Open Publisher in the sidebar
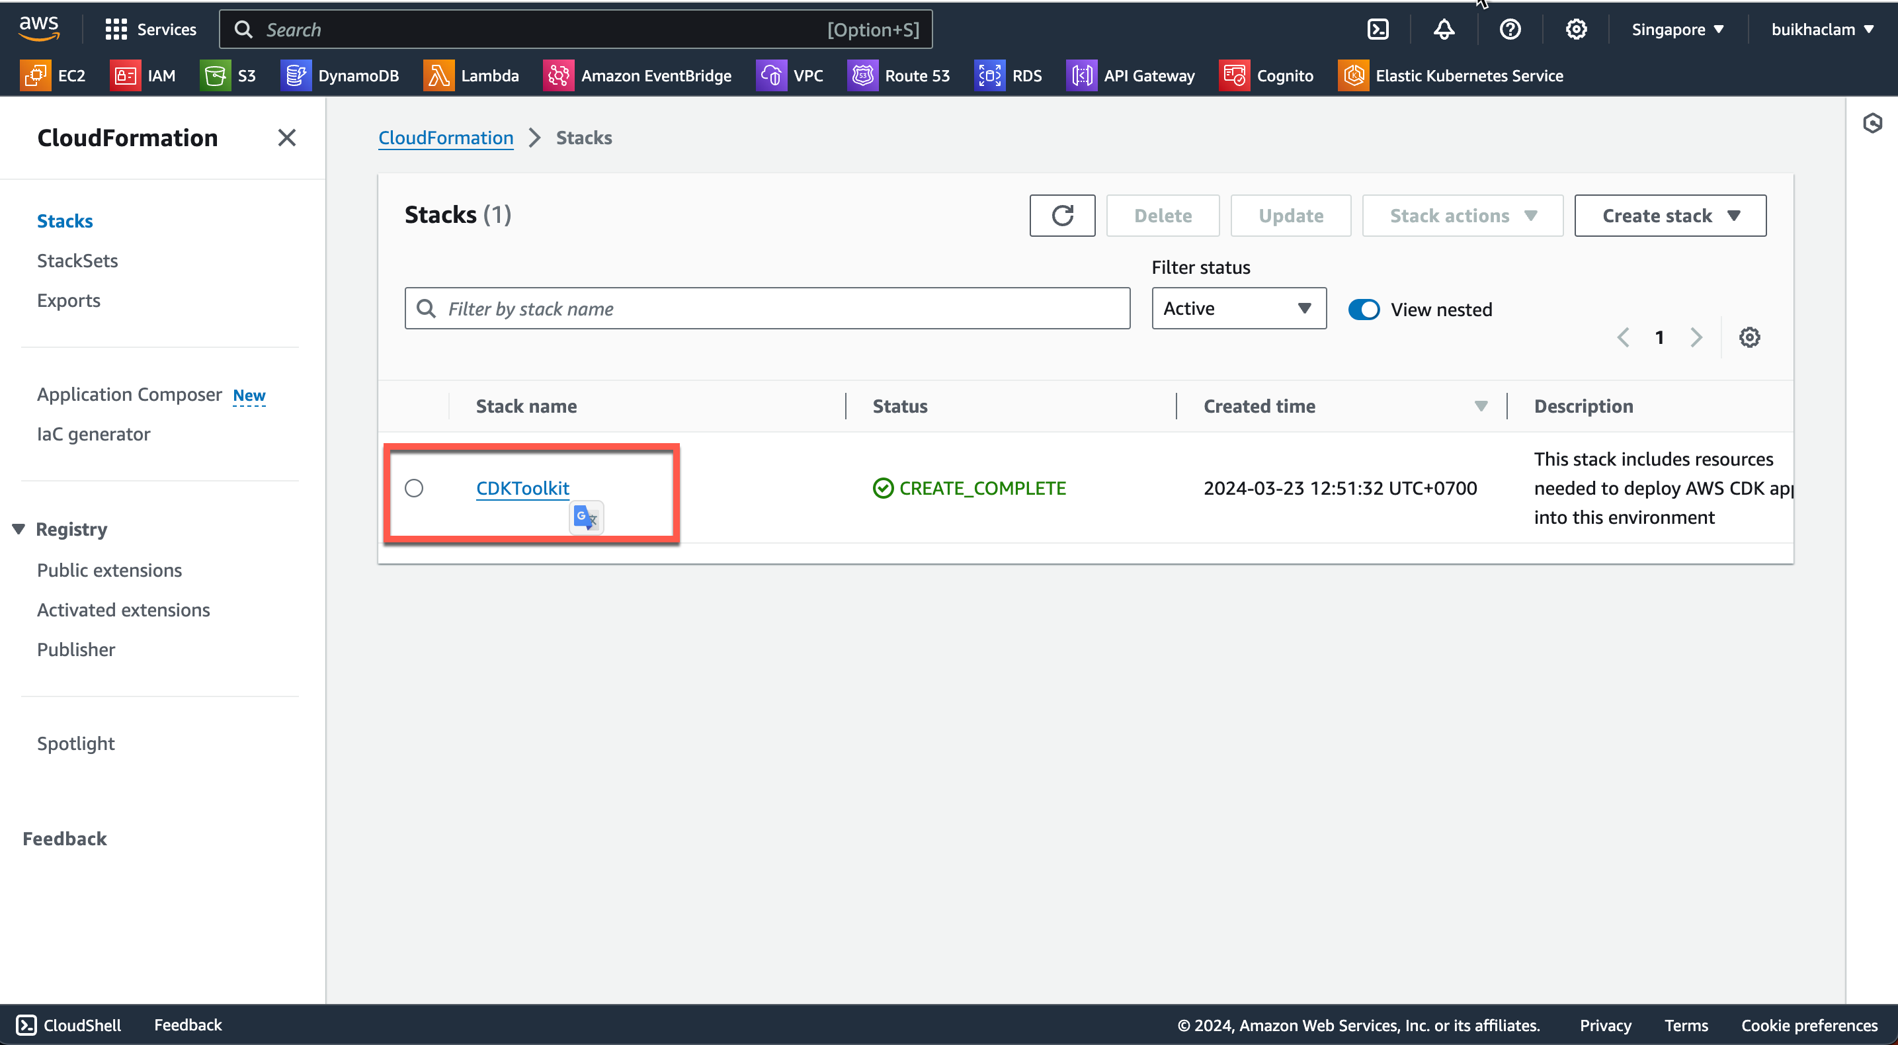Screen dimensions: 1898x1045 click(x=76, y=650)
